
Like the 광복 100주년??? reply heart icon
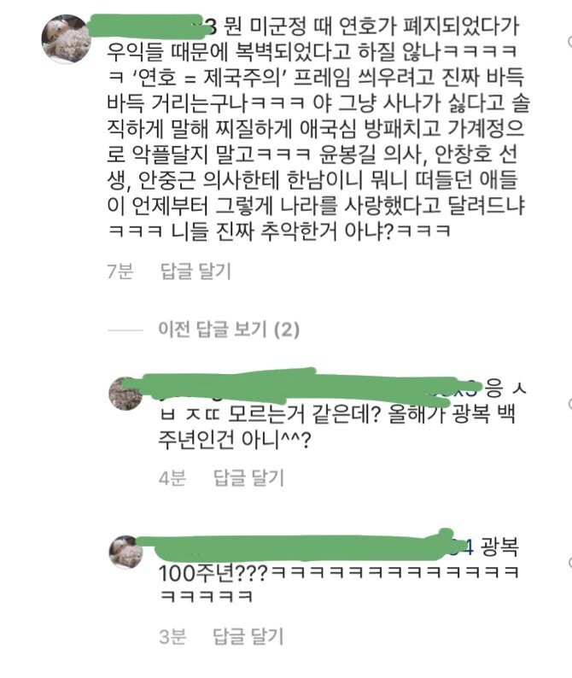pyautogui.click(x=569, y=563)
